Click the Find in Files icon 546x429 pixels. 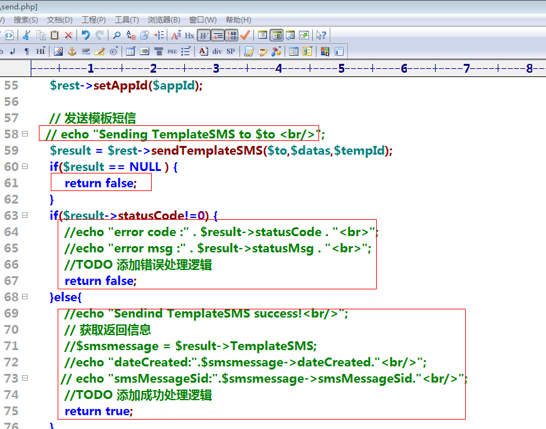[x=145, y=35]
